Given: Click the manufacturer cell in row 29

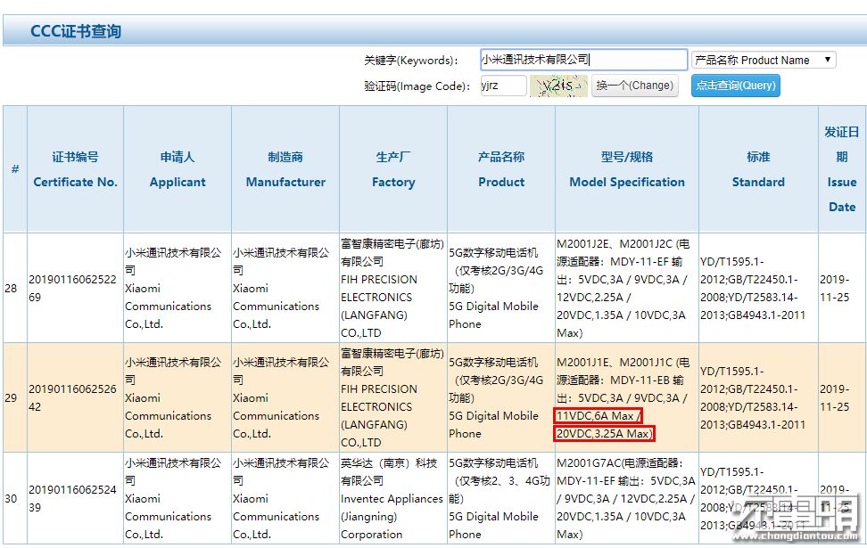Looking at the screenshot, I should pyautogui.click(x=285, y=397).
